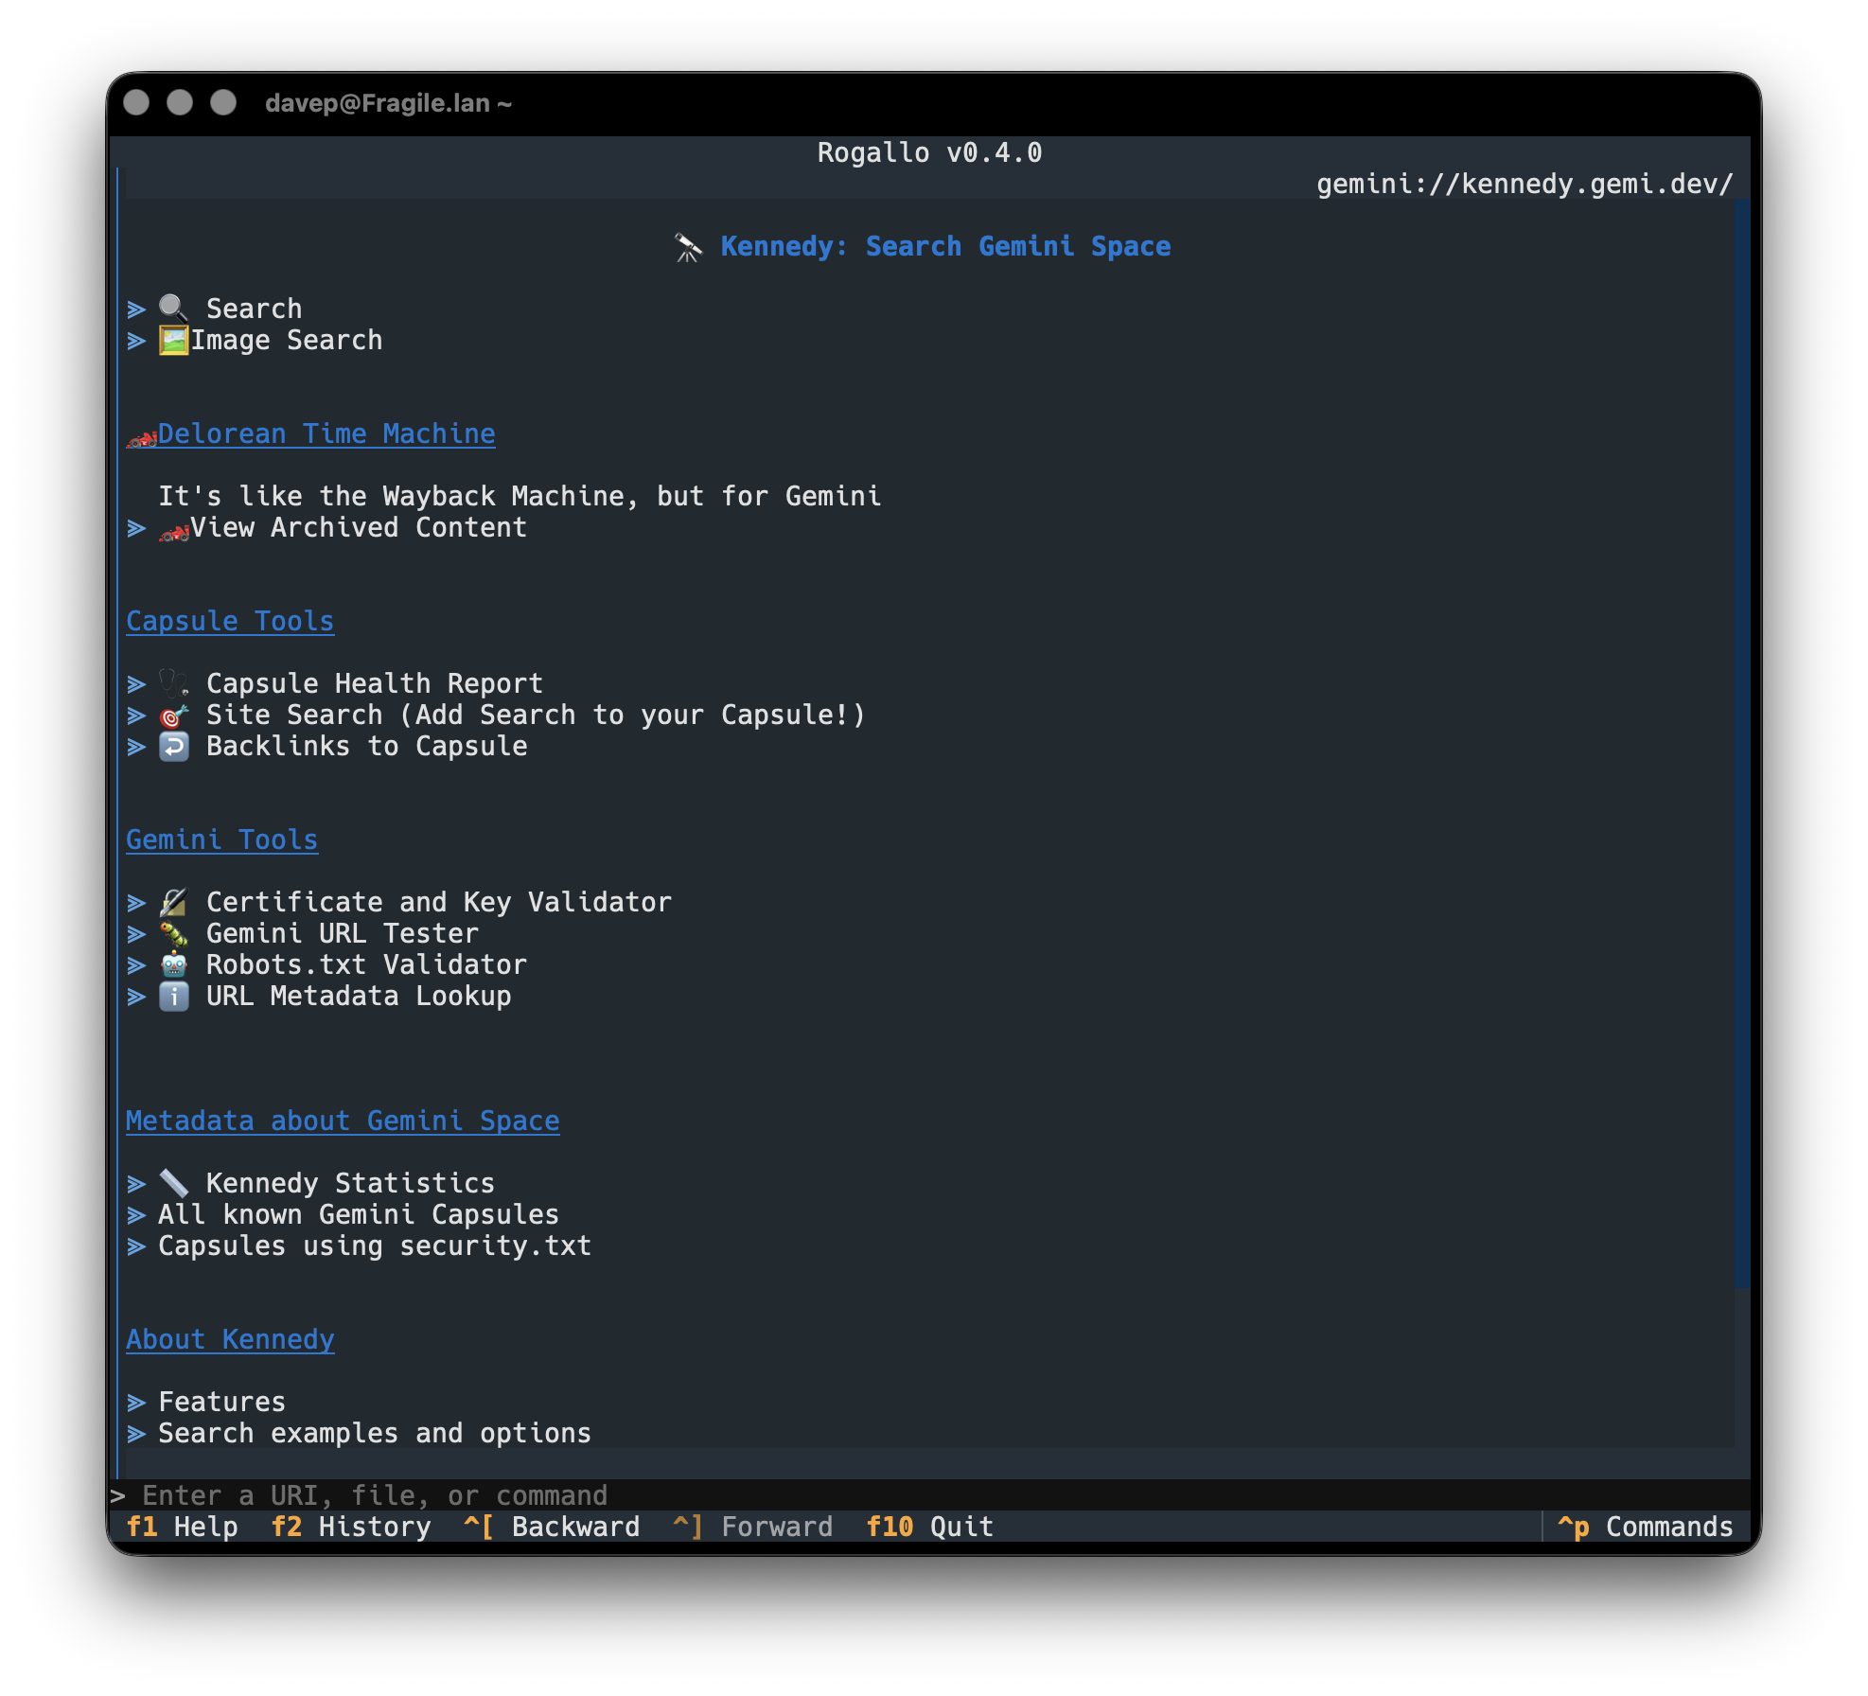Open Site Search (Add Search to your Capsule!)

pyautogui.click(x=536, y=715)
